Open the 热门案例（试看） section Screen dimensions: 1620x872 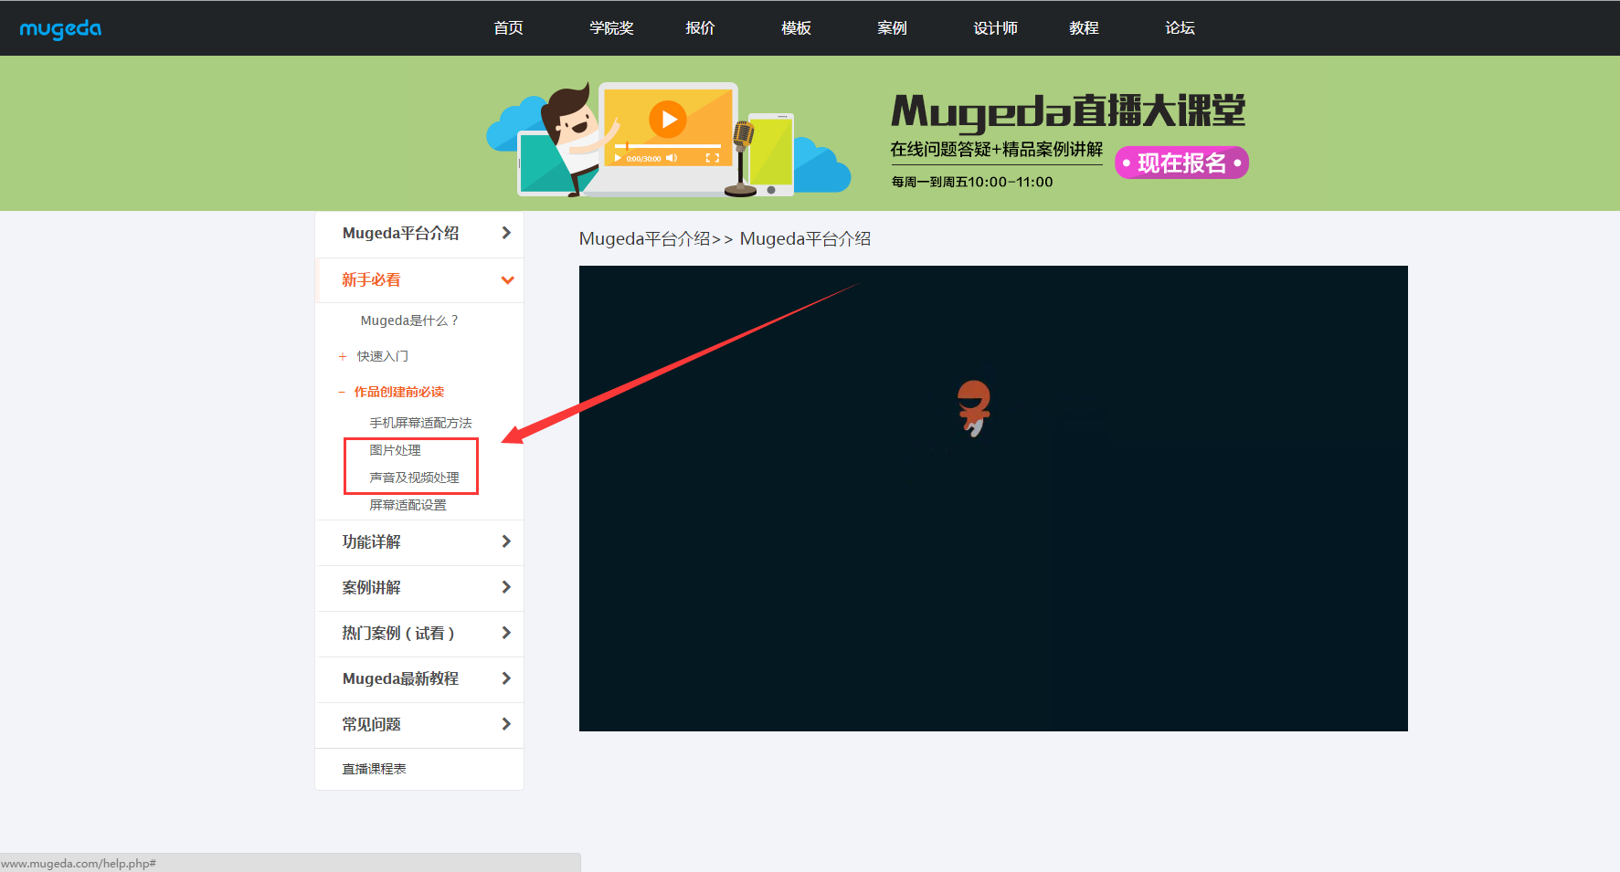[x=398, y=633]
